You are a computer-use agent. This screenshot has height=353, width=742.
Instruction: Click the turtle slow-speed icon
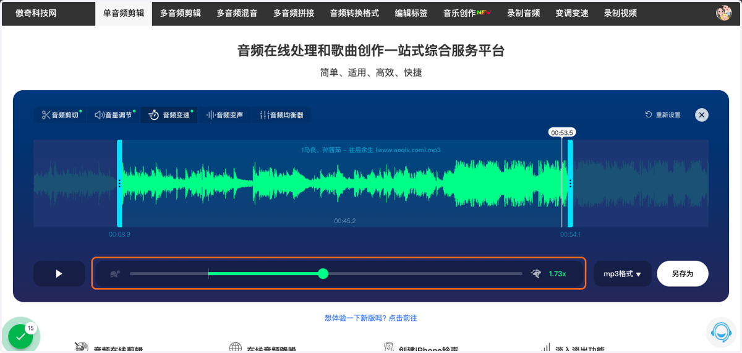pos(114,273)
